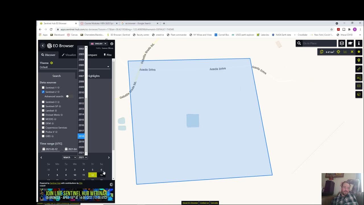
Task: Copy area of interest geometry
Action: pyautogui.click(x=322, y=52)
